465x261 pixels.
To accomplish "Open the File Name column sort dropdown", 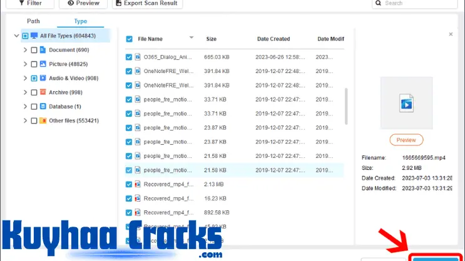I will click(x=192, y=38).
